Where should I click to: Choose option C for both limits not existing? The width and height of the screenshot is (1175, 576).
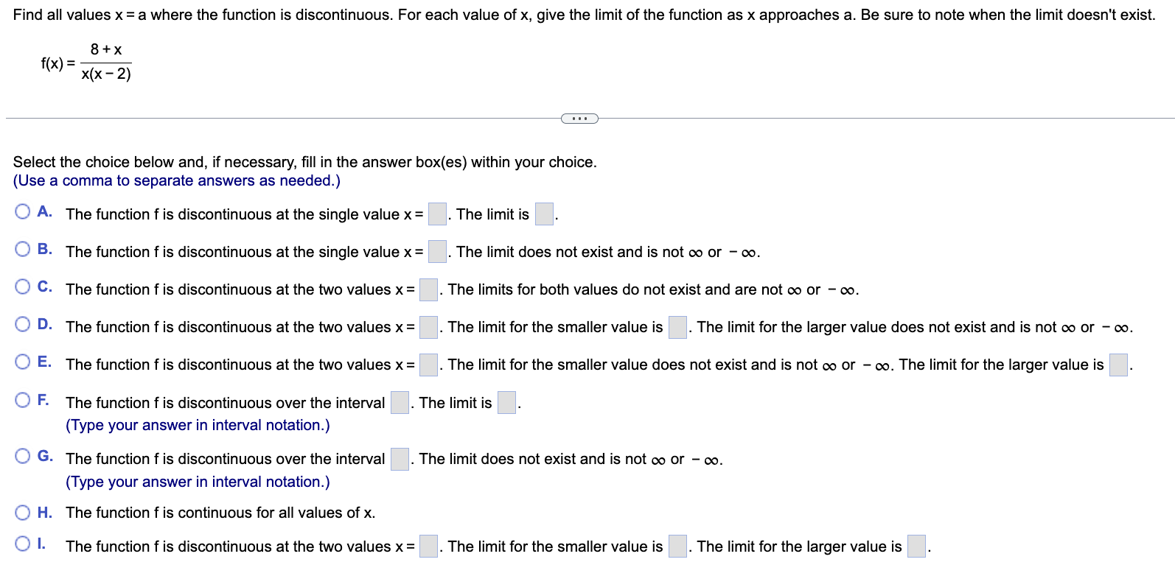click(22, 286)
